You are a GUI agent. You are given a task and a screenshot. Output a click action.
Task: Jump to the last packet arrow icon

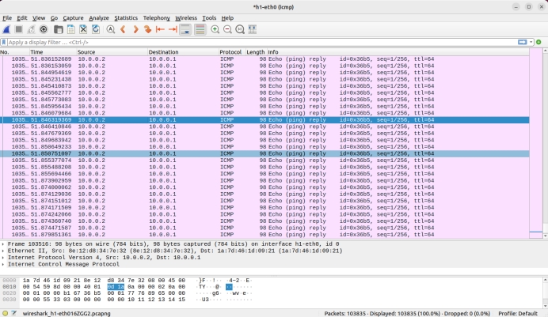coord(172,29)
